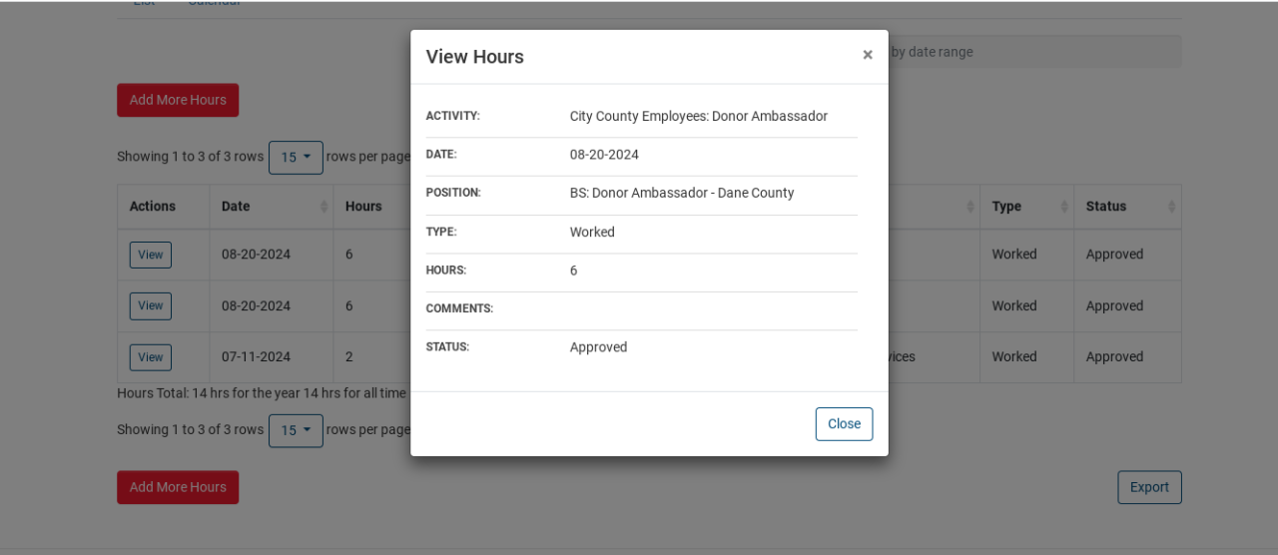Click sort arrows icon in Date column

pyautogui.click(x=323, y=207)
